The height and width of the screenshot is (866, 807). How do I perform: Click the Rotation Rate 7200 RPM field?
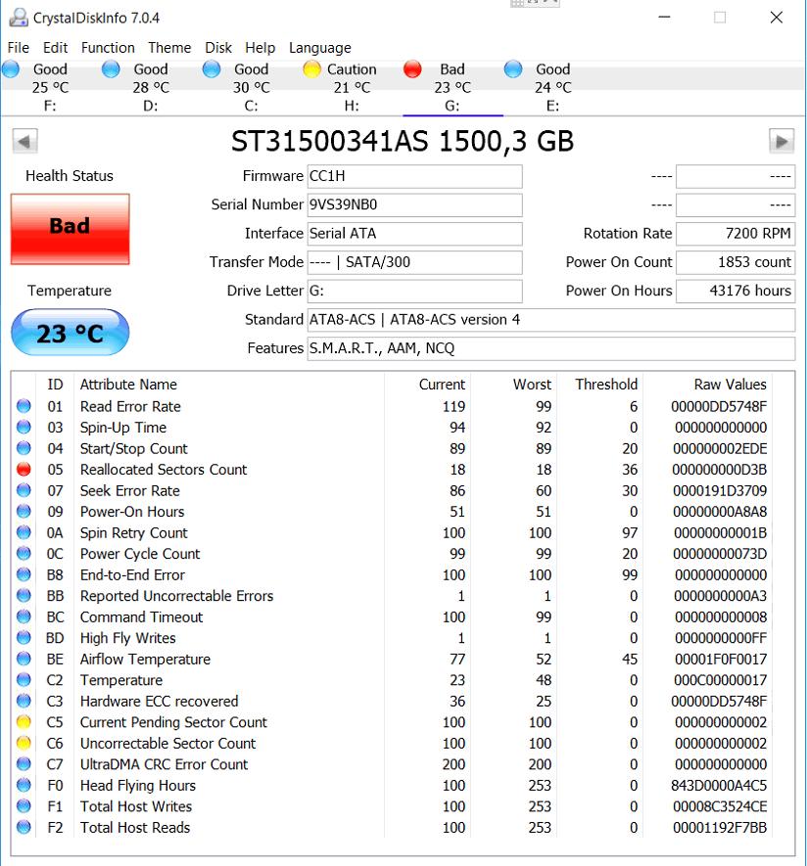coord(736,234)
